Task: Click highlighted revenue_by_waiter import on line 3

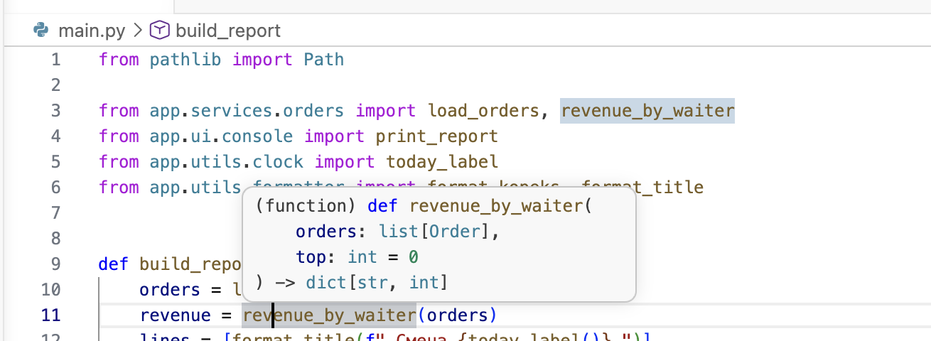Action: [x=647, y=111]
